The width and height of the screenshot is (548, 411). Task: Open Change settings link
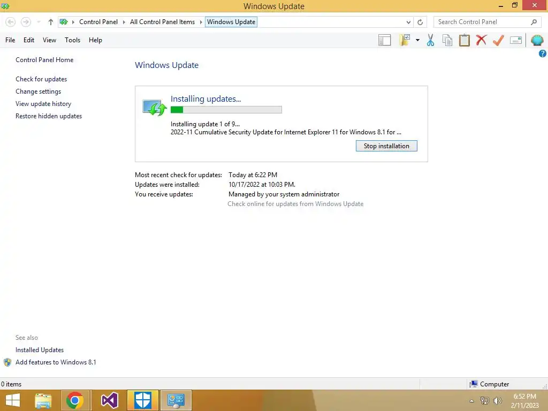click(38, 92)
